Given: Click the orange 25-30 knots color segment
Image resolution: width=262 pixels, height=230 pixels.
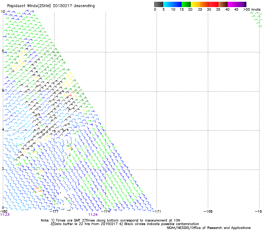Looking at the screenshot, I should click(205, 4).
